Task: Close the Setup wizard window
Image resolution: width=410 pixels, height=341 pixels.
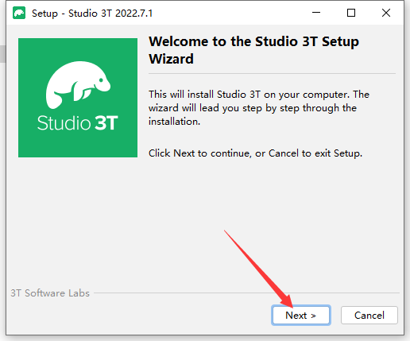Action: (x=386, y=13)
